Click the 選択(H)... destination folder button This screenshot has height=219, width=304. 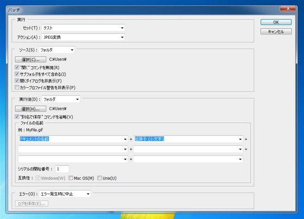(x=31, y=109)
